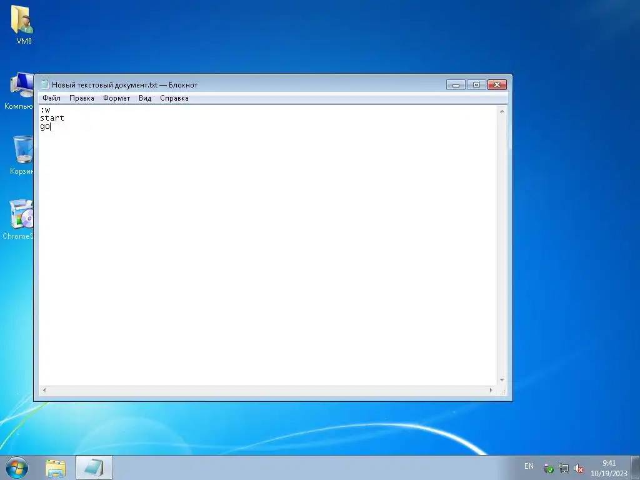Select the Корзина recycle bin icon
The height and width of the screenshot is (480, 640).
click(x=21, y=155)
